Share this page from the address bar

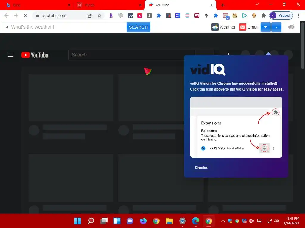click(x=89, y=15)
